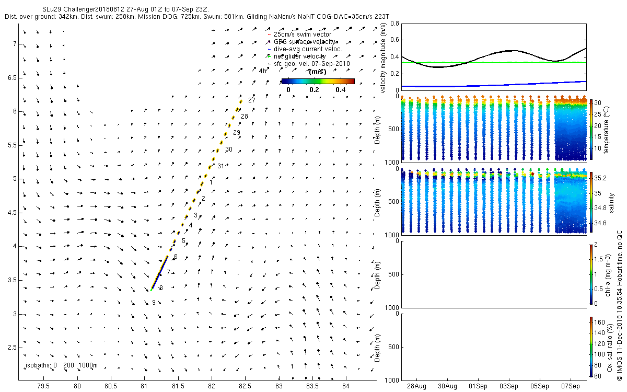Click the day 29 label on the glider track
The image size is (627, 392).
point(237,133)
